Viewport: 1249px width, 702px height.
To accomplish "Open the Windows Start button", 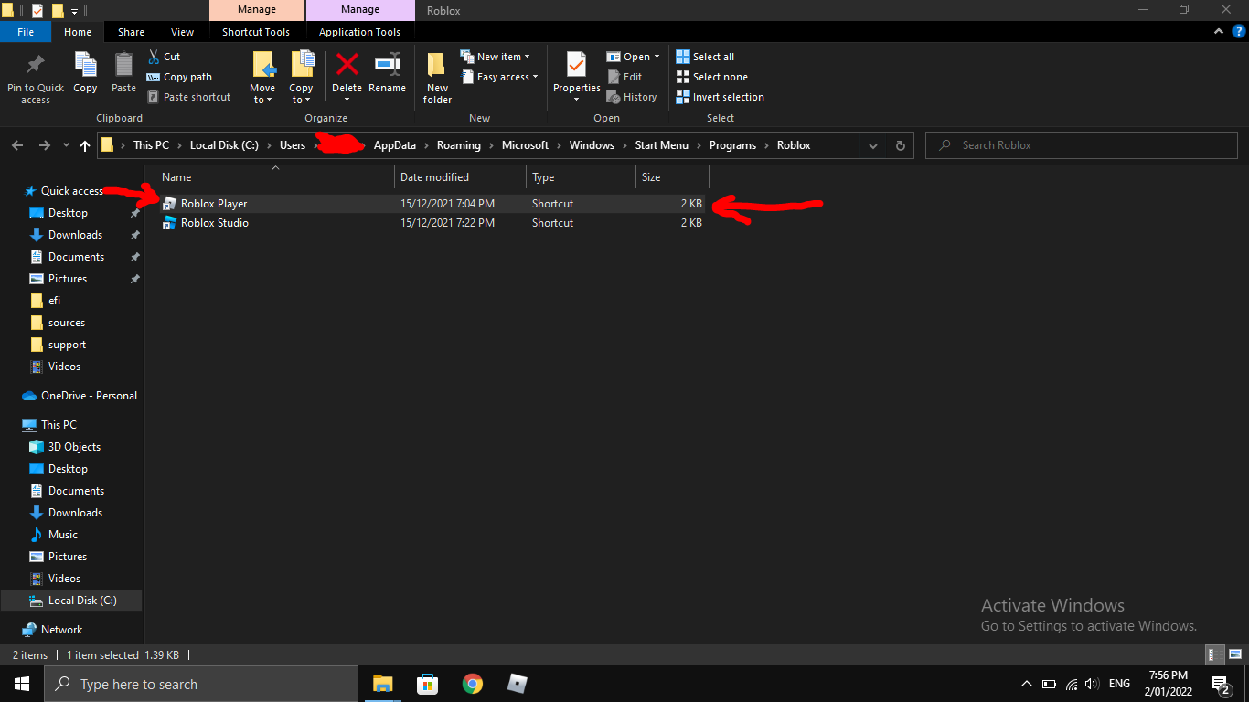I will [x=22, y=684].
